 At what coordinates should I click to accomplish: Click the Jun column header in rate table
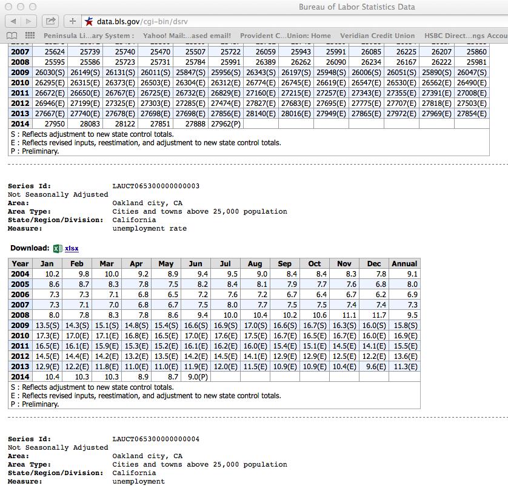tap(195, 263)
